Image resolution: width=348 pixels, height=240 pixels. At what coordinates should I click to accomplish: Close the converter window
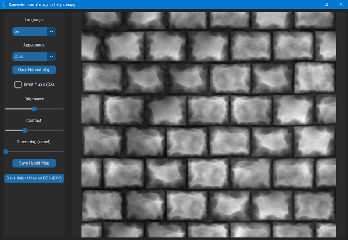coord(341,4)
